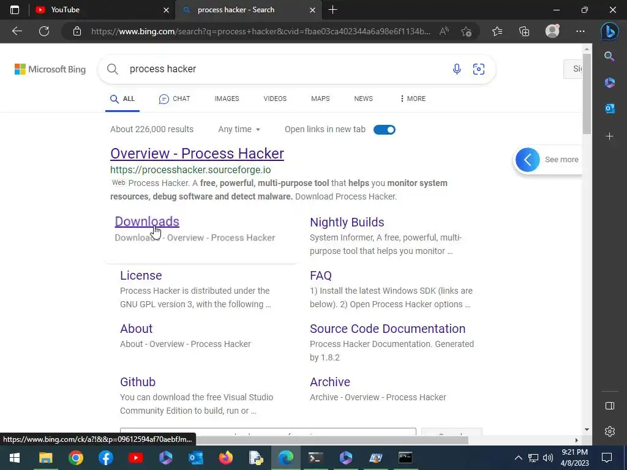Viewport: 627px width, 470px height.
Task: Open YouTube taskbar icon
Action: [135, 458]
